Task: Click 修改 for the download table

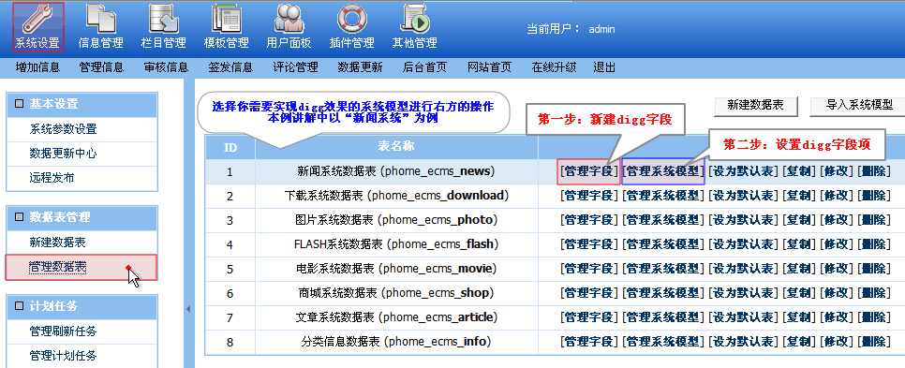Action: pyautogui.click(x=837, y=196)
